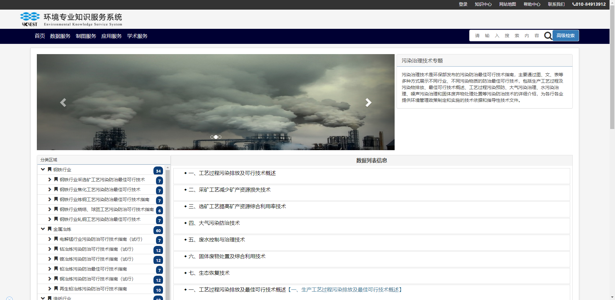Expand 钢铁行业焦化工艺污染防治最佳可行技术 node
Image resolution: width=615 pixels, height=300 pixels.
pyautogui.click(x=50, y=190)
